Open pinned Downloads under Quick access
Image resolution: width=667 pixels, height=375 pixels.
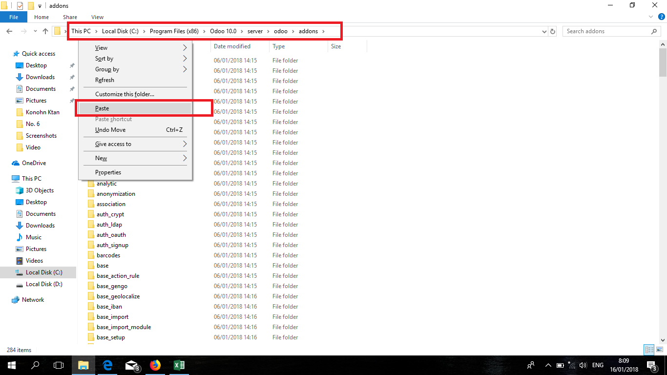(x=40, y=77)
